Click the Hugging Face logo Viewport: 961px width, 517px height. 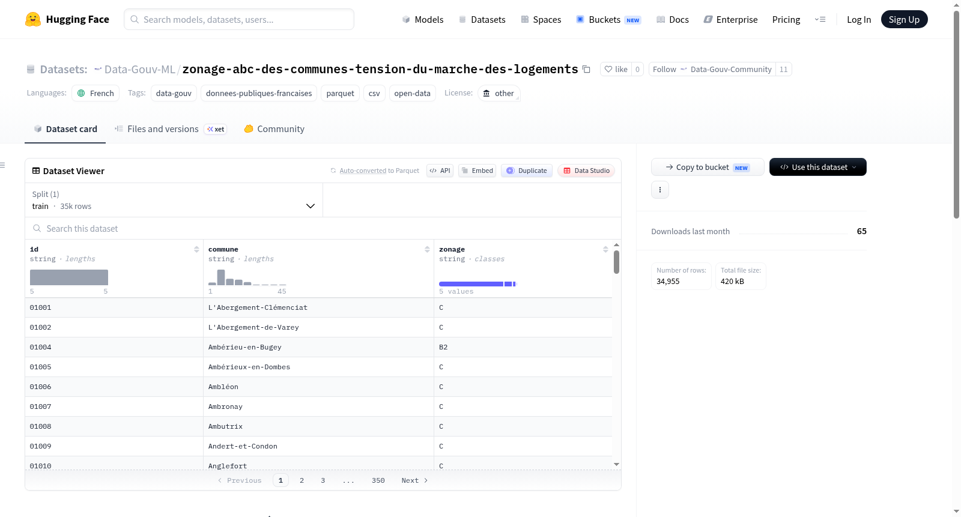click(67, 19)
